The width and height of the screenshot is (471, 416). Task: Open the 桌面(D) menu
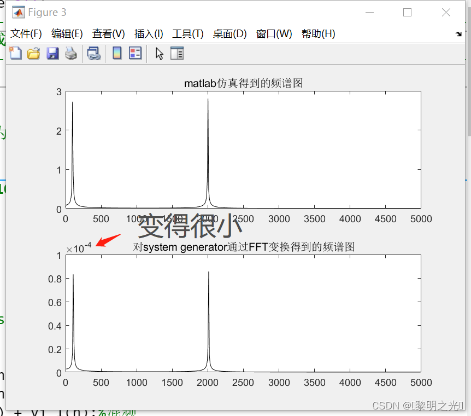point(229,33)
